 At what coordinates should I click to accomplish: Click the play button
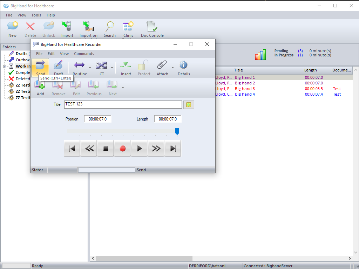click(x=139, y=149)
